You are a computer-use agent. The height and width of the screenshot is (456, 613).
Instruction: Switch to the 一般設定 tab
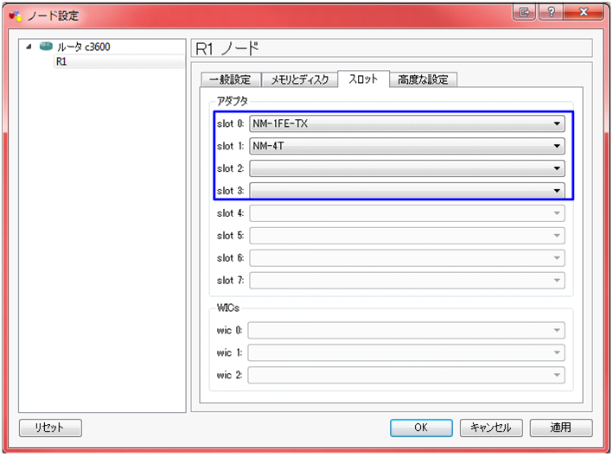229,79
